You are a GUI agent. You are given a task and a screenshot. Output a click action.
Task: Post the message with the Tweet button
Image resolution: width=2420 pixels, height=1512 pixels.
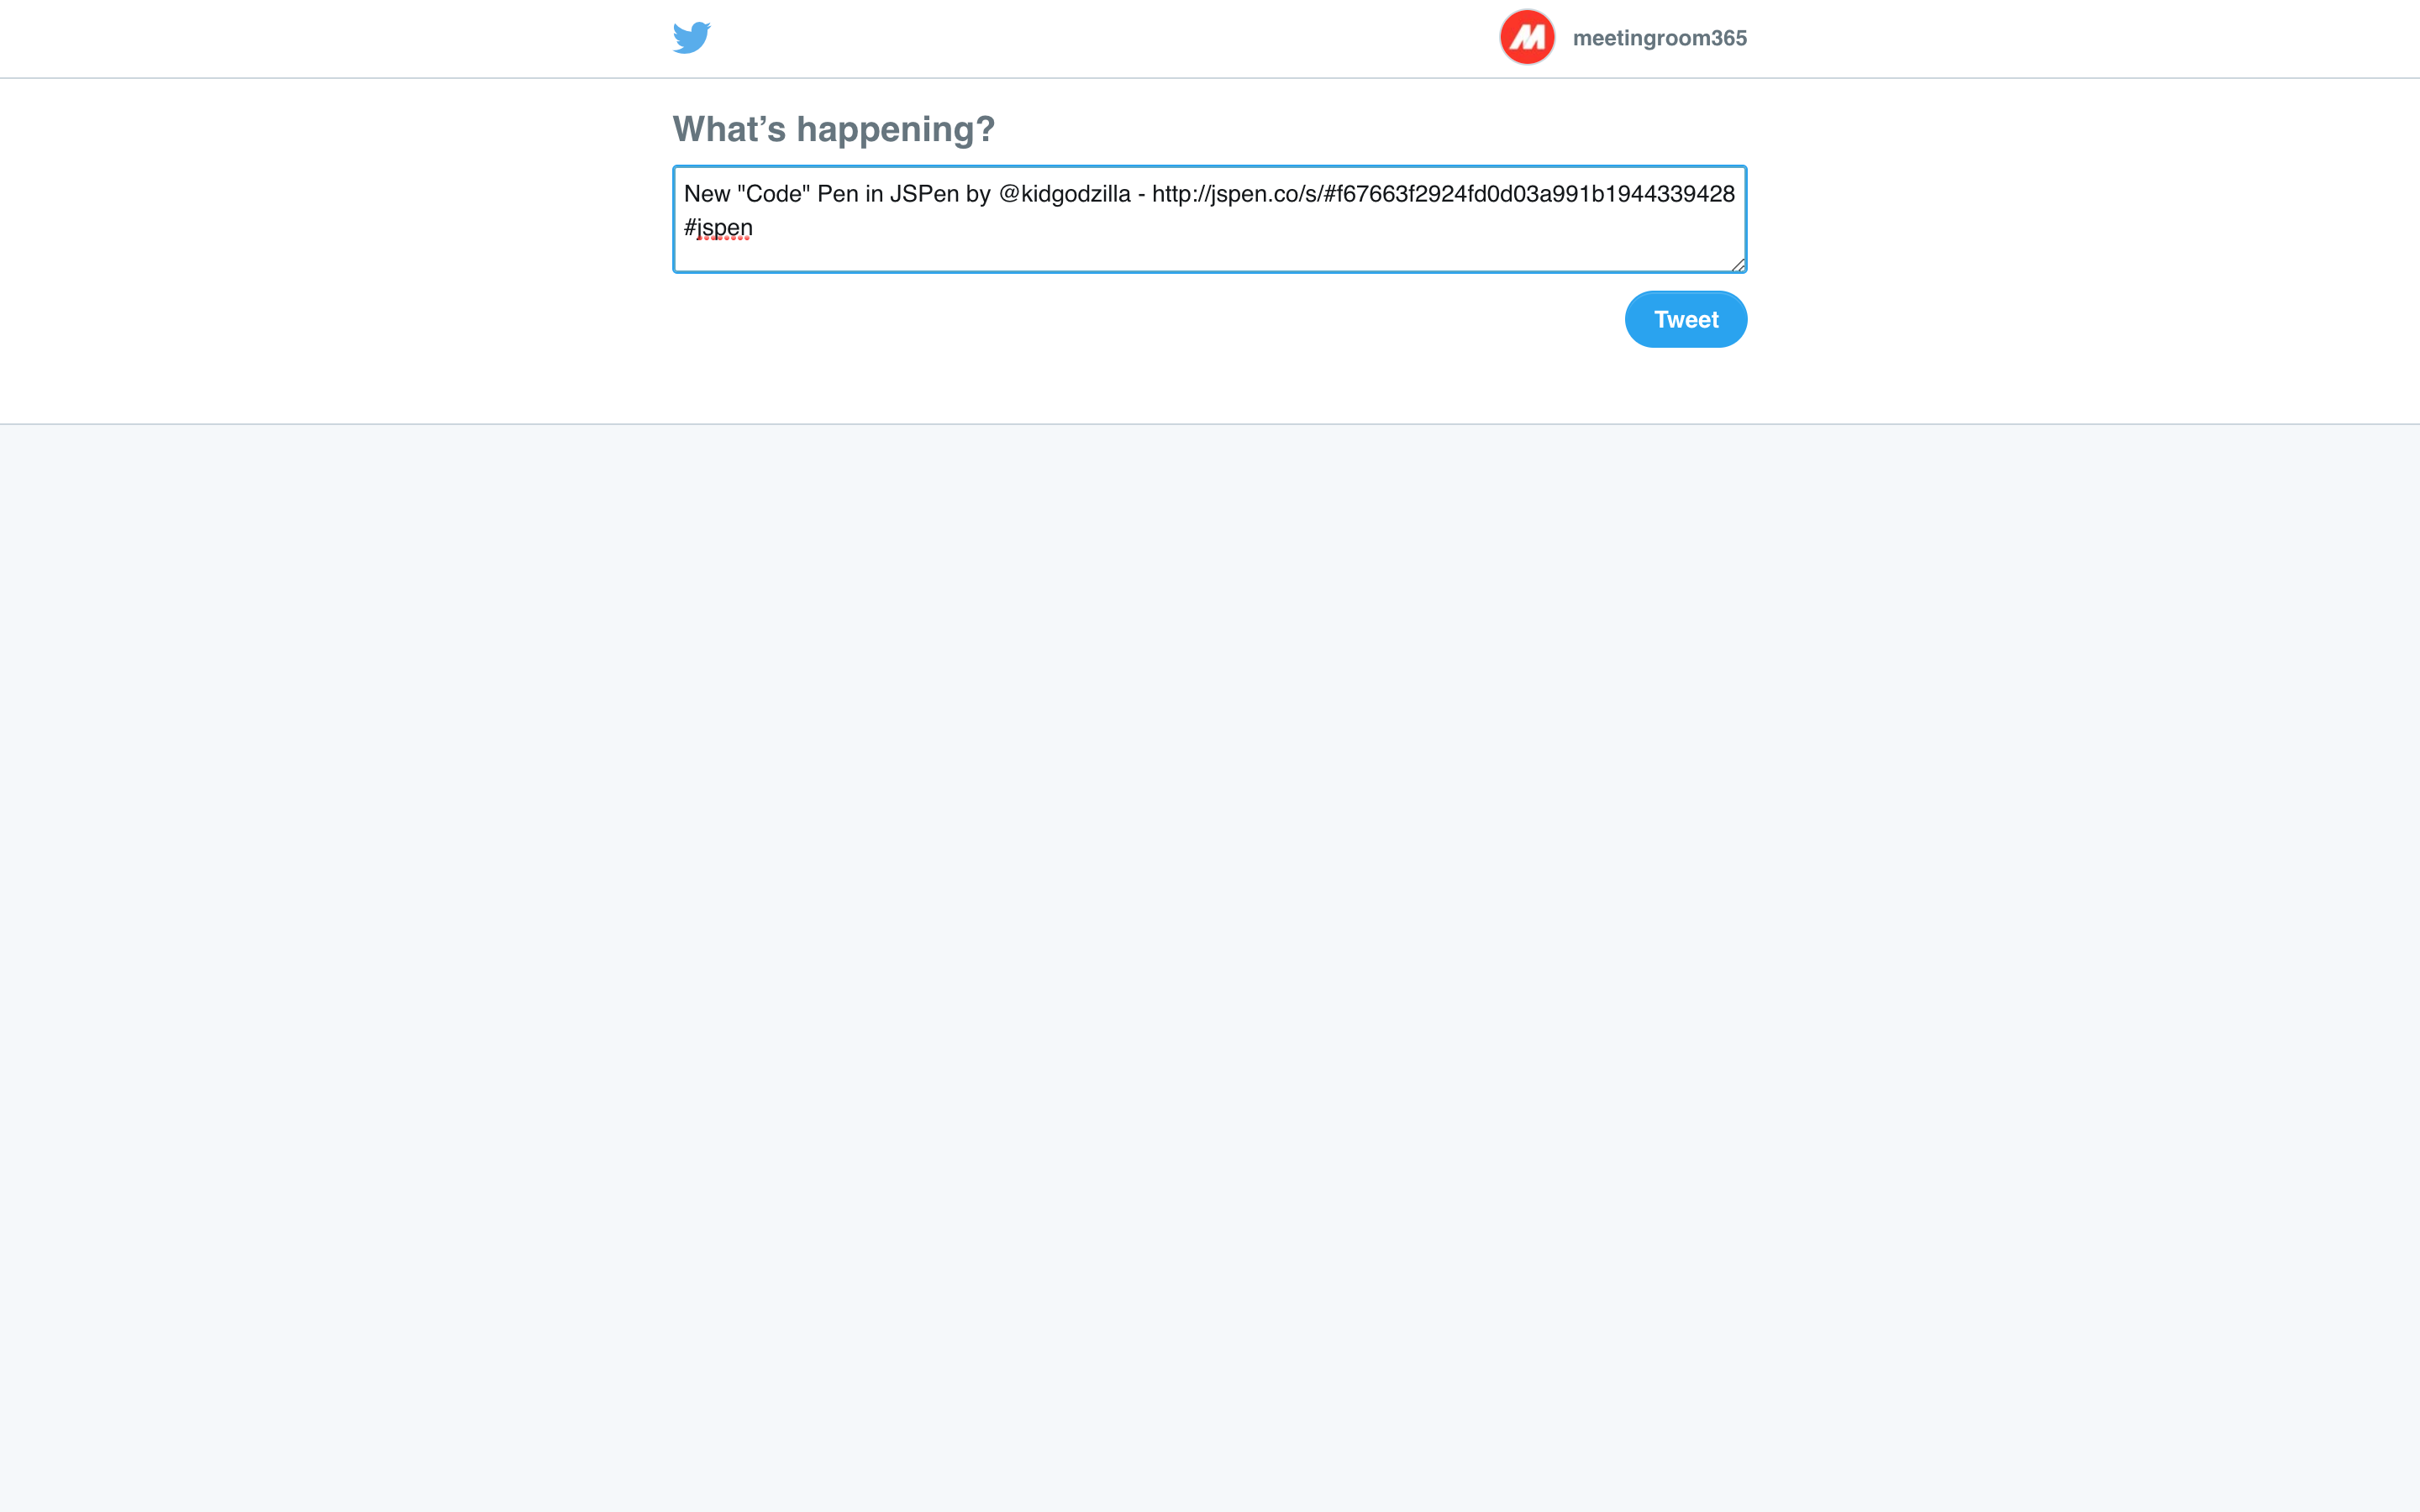point(1685,319)
